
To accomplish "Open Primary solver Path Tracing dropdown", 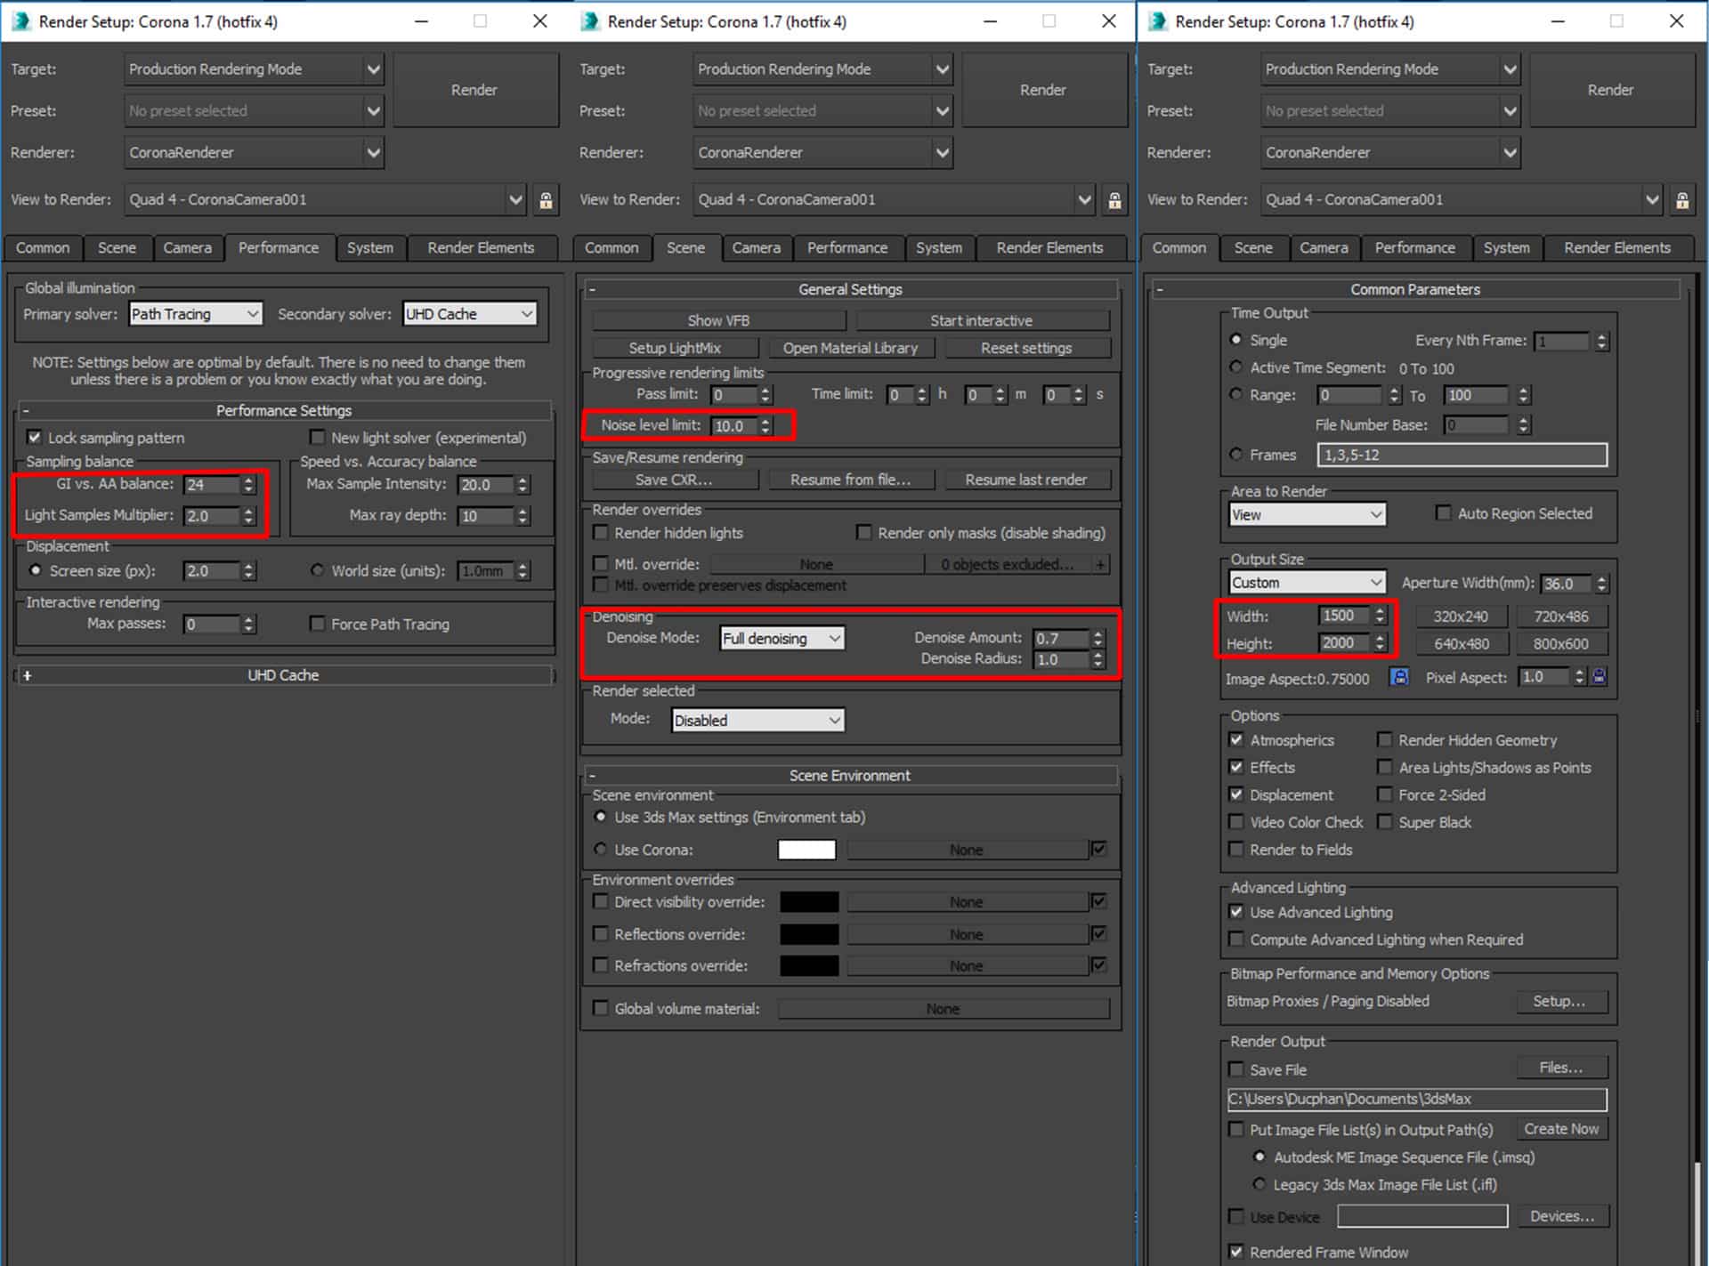I will click(x=196, y=314).
